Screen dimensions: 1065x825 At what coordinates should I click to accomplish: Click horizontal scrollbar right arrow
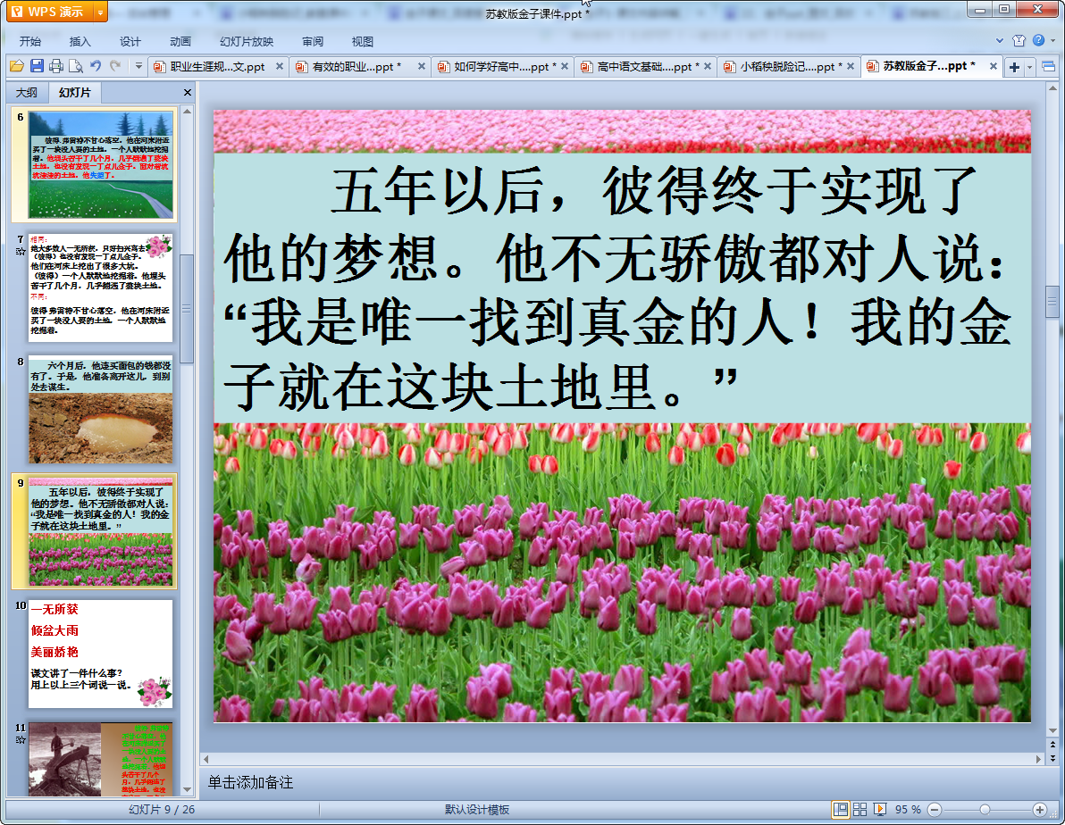click(1038, 759)
